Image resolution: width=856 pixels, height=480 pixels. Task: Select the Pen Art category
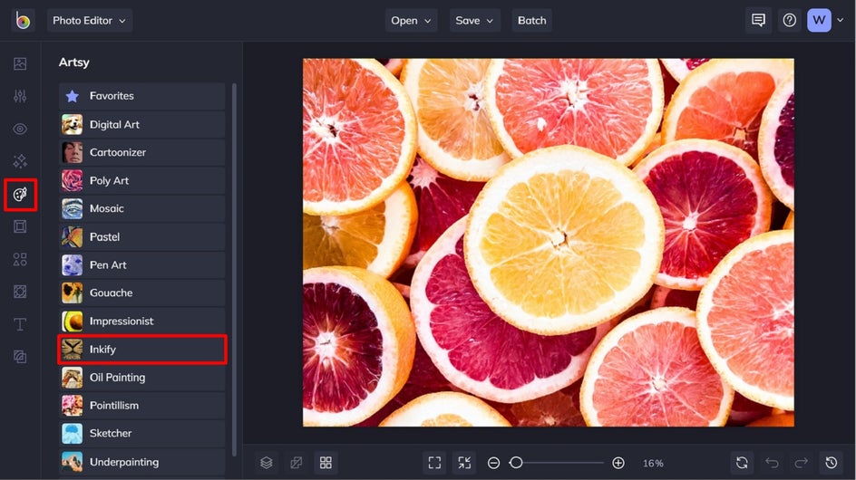tap(142, 265)
